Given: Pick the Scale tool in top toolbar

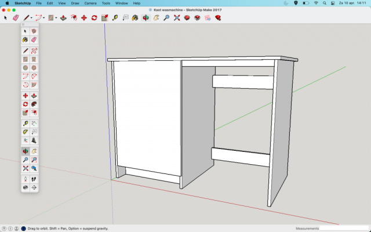Looking at the screenshot, I should tap(104, 18).
